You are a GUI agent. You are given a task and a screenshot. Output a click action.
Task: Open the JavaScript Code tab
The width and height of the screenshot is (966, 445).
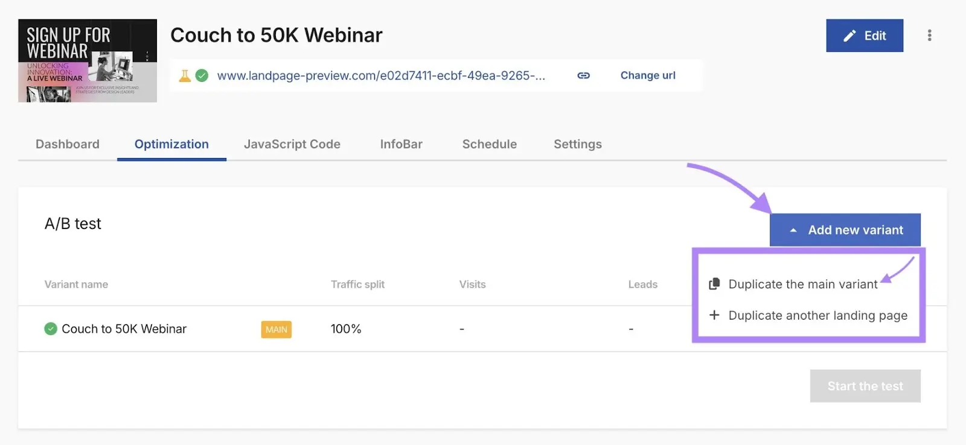point(292,144)
